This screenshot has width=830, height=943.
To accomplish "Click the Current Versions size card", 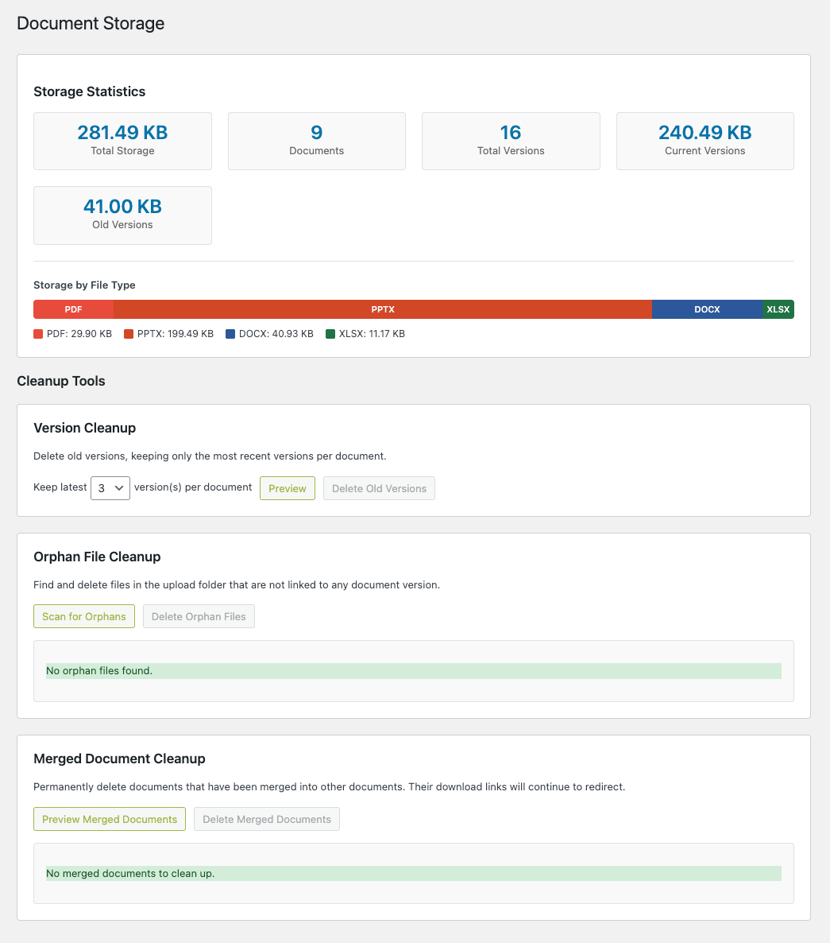I will pyautogui.click(x=705, y=141).
